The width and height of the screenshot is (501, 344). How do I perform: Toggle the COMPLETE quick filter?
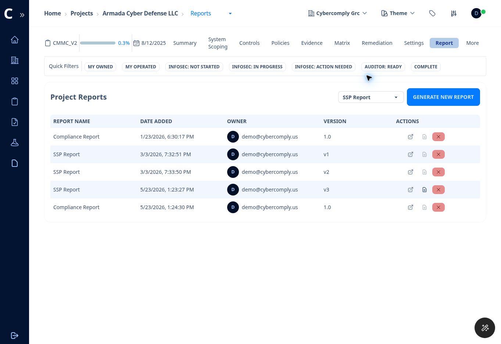426,67
